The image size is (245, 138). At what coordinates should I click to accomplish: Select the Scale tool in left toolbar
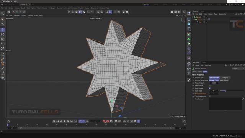pos(3,39)
